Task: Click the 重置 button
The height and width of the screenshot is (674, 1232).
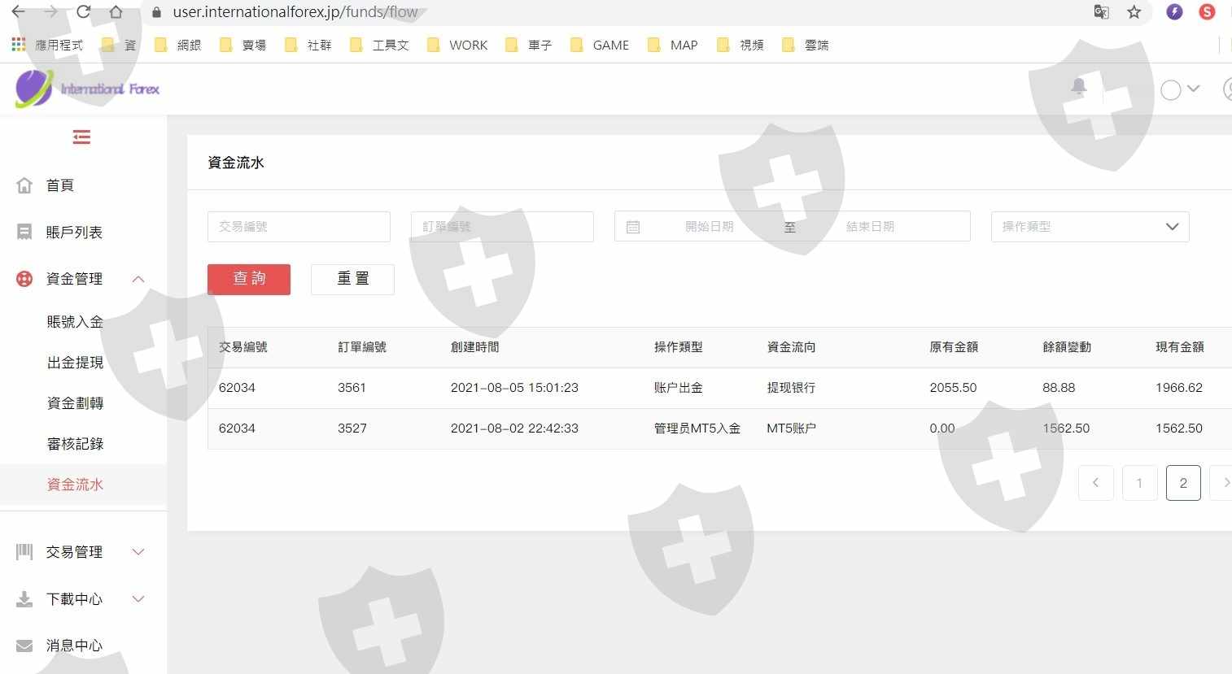Action: tap(352, 279)
